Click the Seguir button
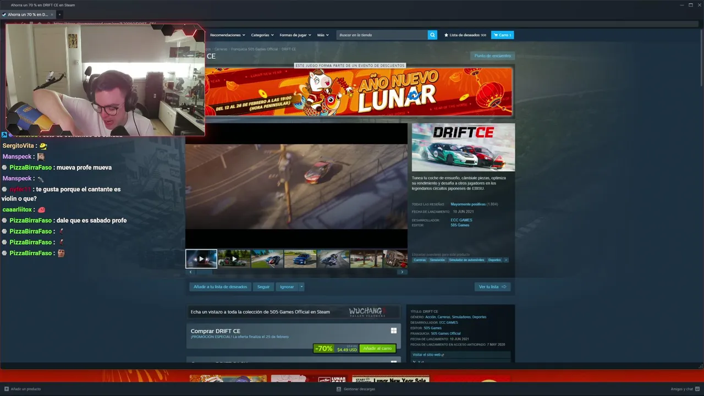 (x=263, y=287)
